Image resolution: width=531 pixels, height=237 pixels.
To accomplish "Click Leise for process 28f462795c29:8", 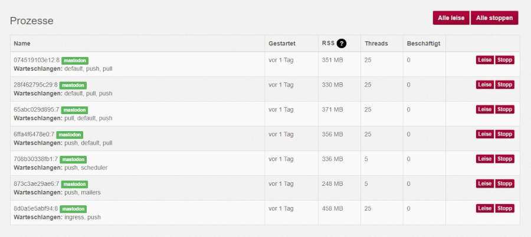I will tap(484, 85).
